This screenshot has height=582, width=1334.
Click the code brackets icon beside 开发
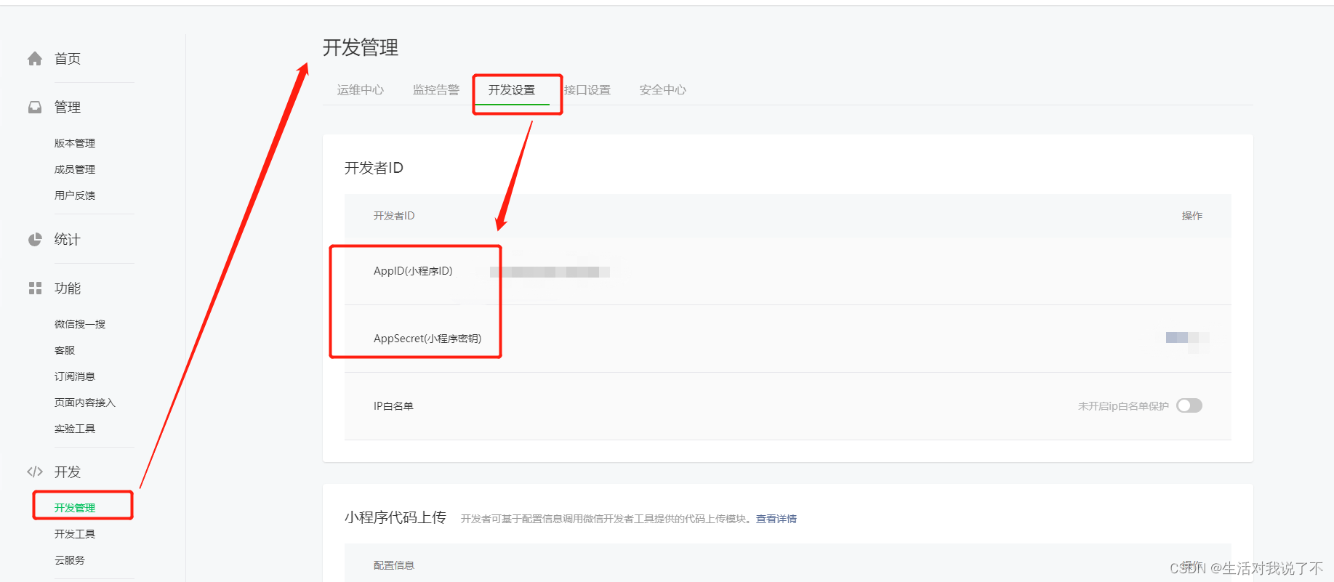coord(35,472)
